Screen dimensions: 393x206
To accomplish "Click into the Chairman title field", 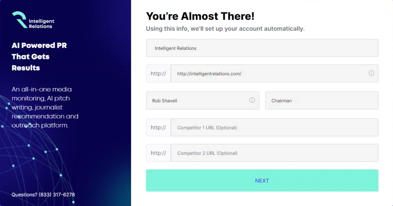I will (322, 100).
